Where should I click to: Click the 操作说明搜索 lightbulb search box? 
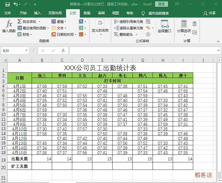pos(155,13)
